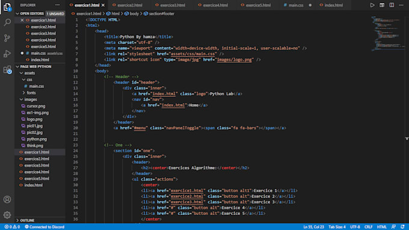Open editor More Actions ellipsis
The image size is (409, 230).
401,5
